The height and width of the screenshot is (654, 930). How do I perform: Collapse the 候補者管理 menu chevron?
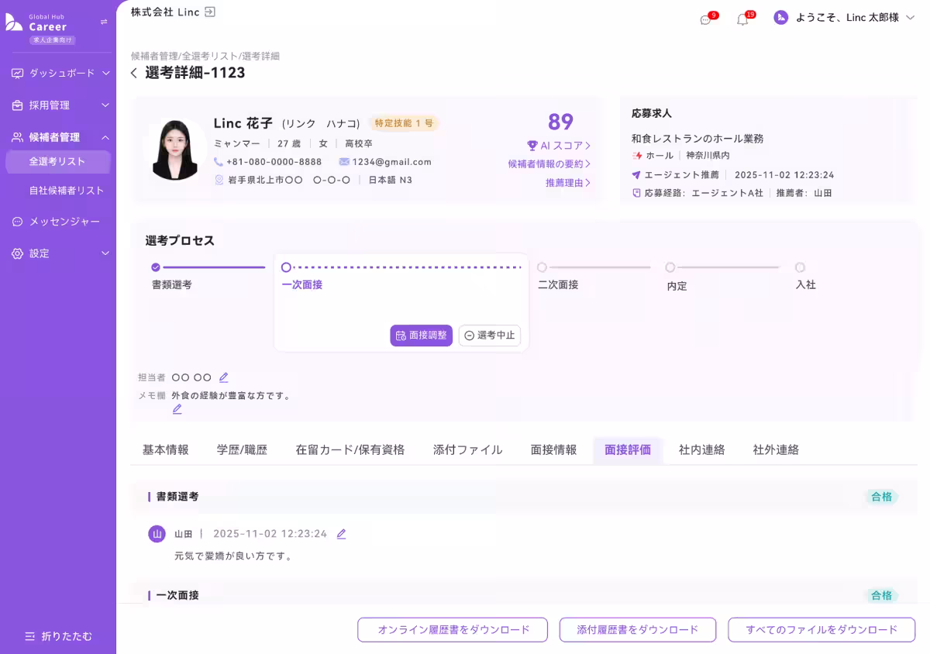106,137
